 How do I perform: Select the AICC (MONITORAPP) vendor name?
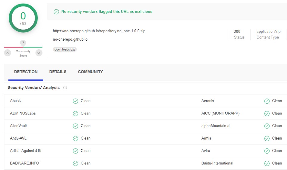[x=220, y=113]
